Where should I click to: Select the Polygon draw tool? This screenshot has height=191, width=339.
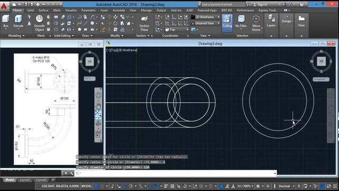(x=79, y=30)
